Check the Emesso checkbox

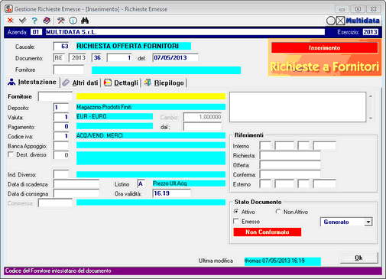(x=236, y=221)
